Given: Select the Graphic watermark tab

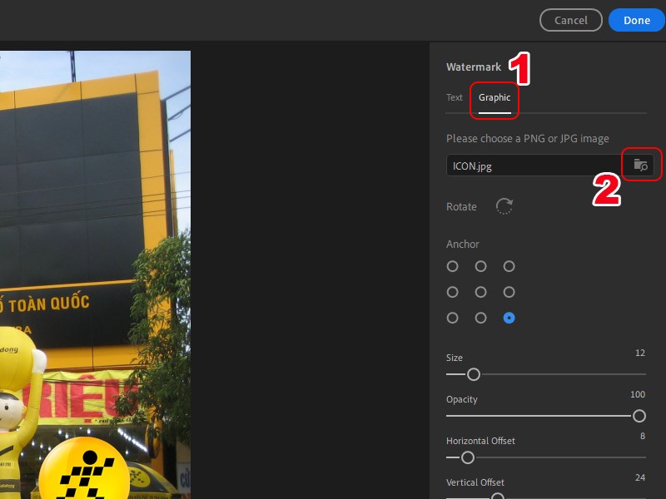Looking at the screenshot, I should click(x=495, y=97).
